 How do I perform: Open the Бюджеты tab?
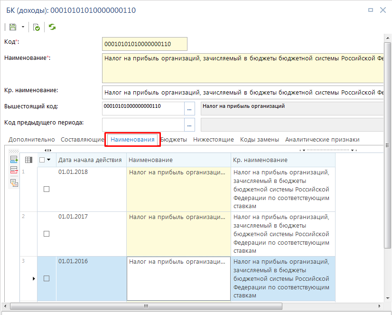pos(174,140)
